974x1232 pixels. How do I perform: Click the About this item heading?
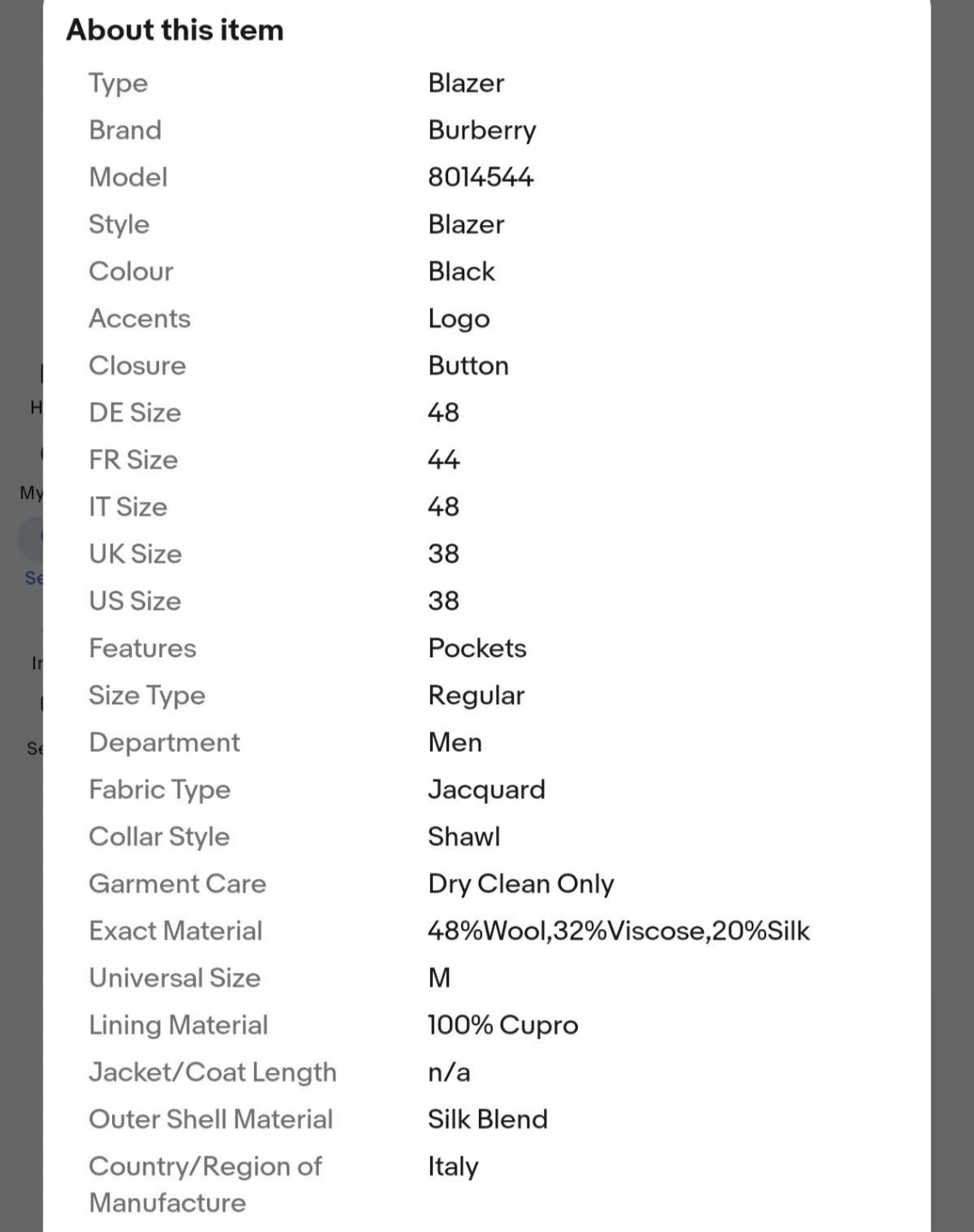175,30
